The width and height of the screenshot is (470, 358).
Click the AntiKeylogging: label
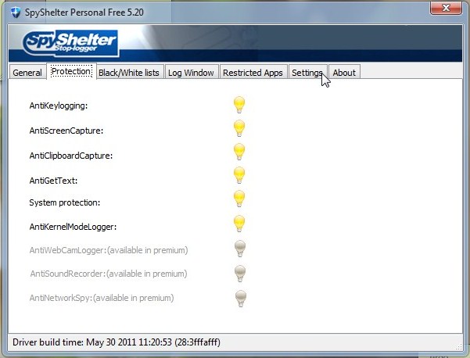[59, 106]
